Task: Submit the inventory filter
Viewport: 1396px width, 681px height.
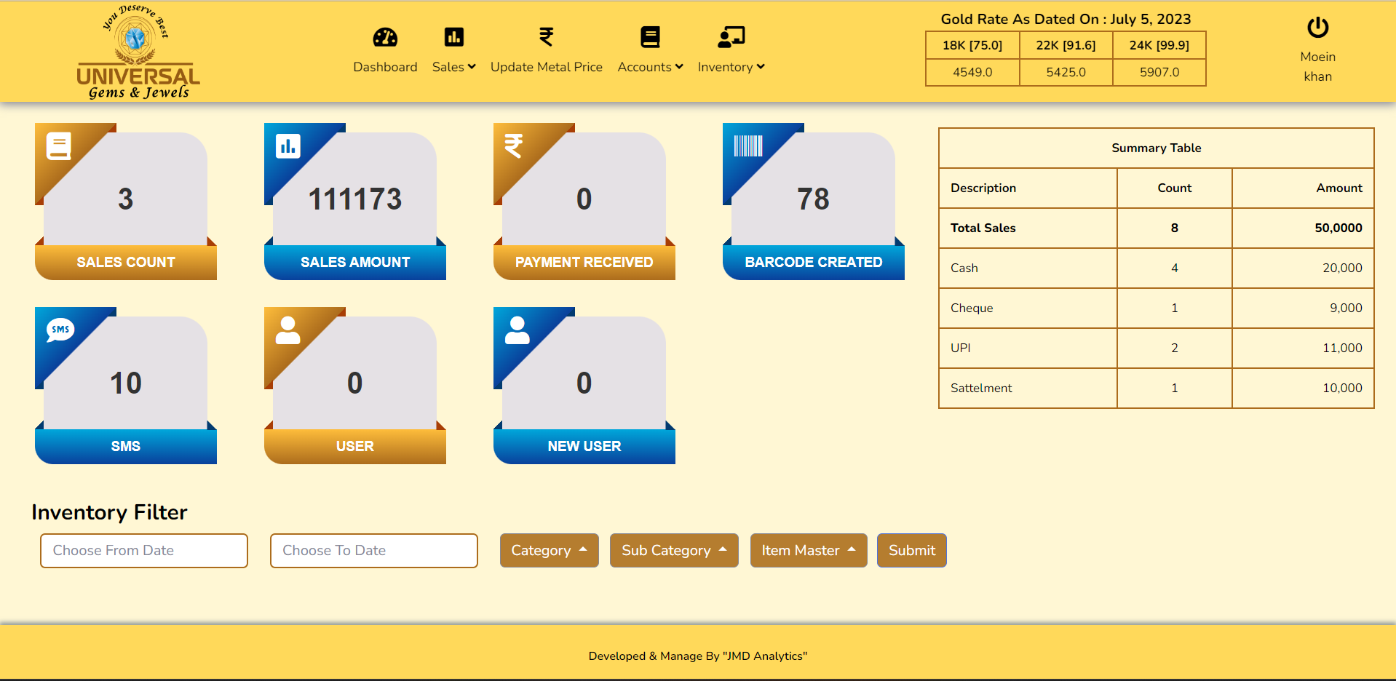Action: point(912,550)
